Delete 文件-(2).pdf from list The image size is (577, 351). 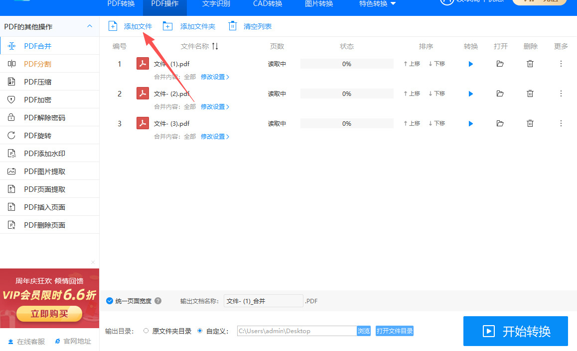pos(530,93)
